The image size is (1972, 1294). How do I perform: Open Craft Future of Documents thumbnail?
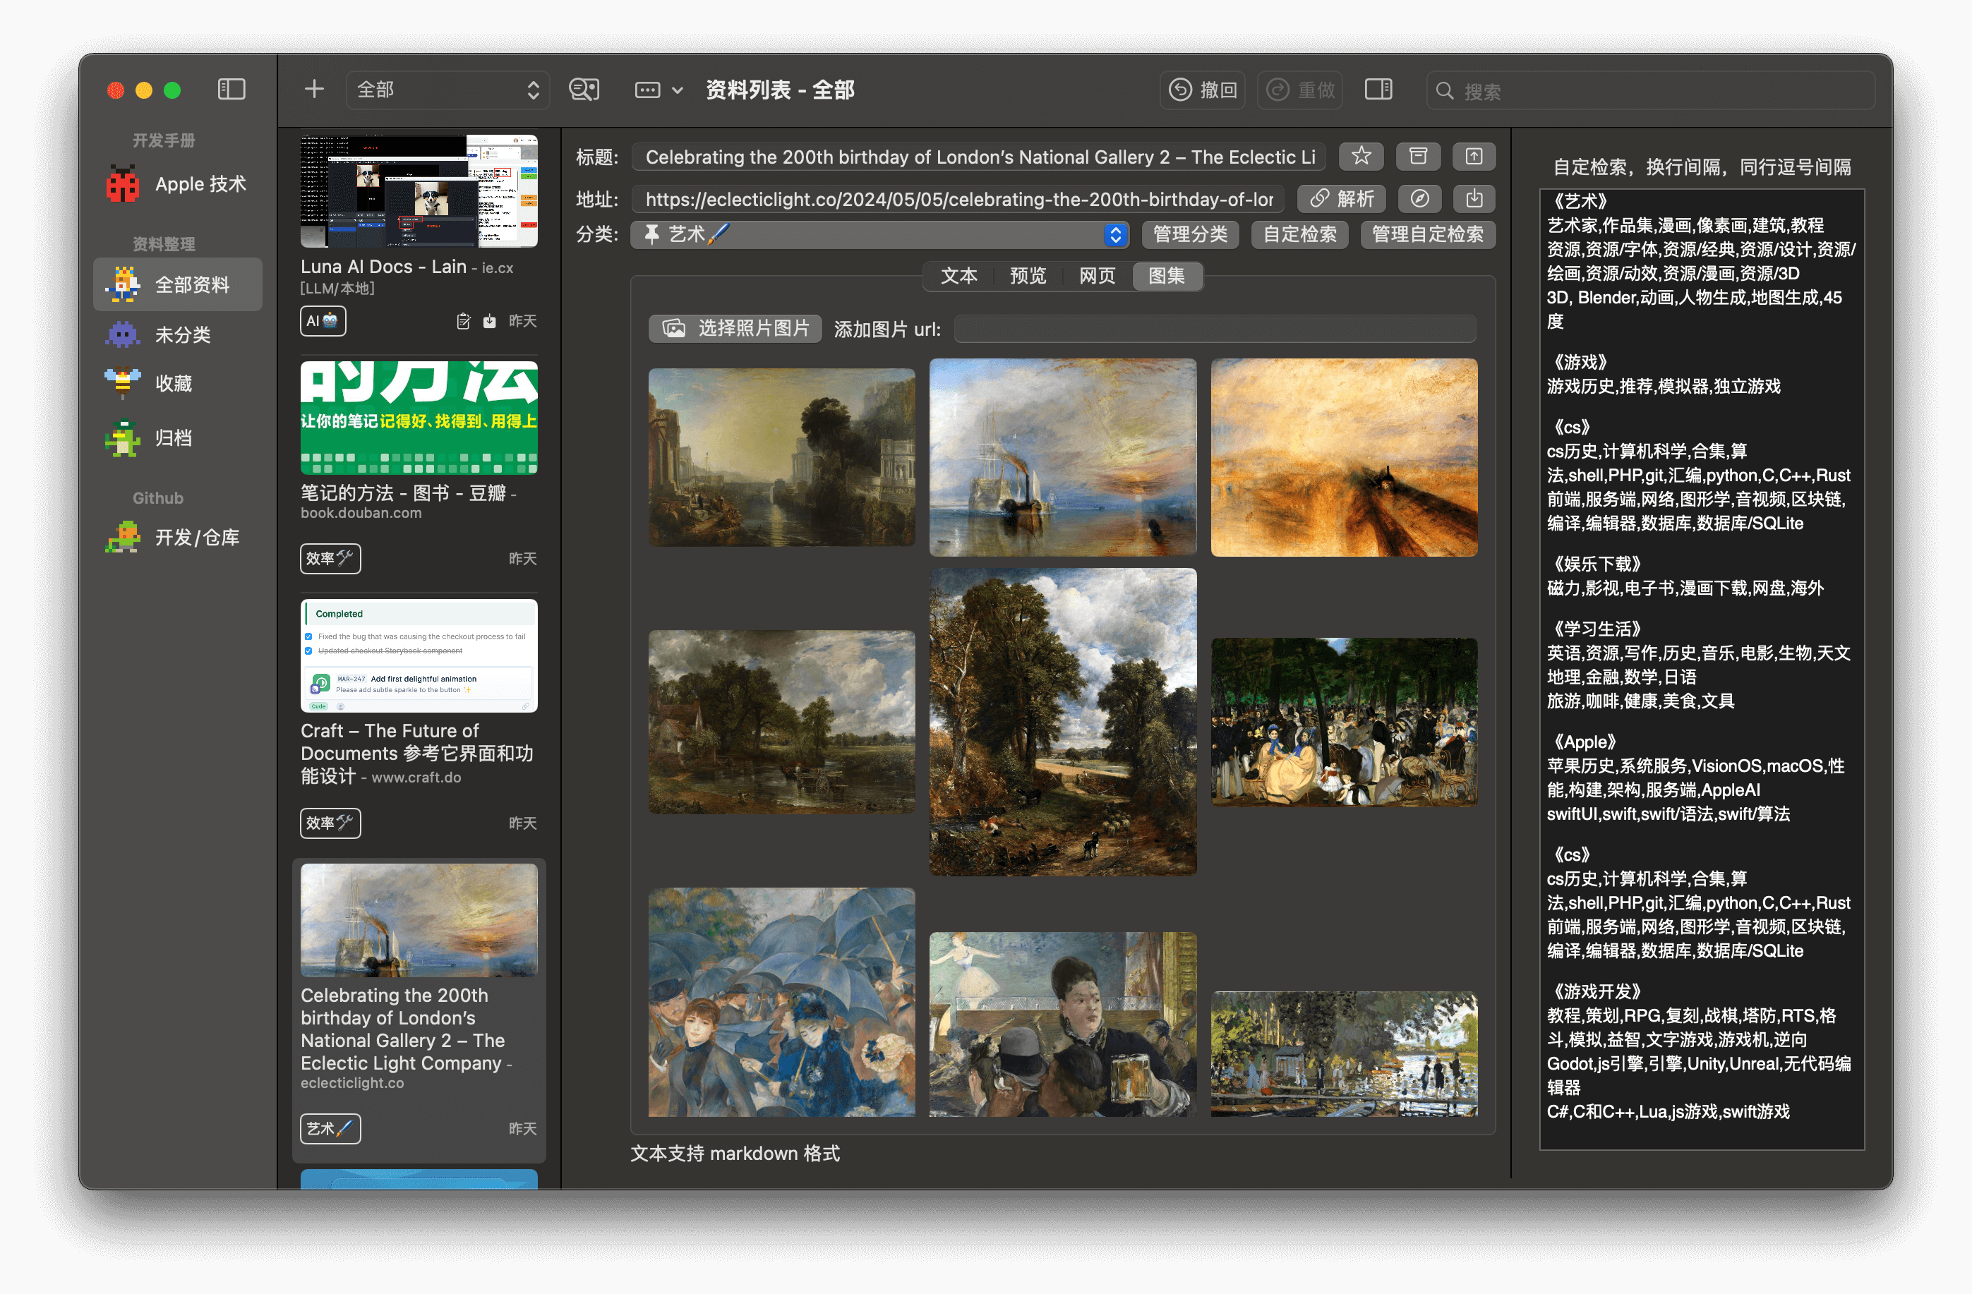point(419,655)
